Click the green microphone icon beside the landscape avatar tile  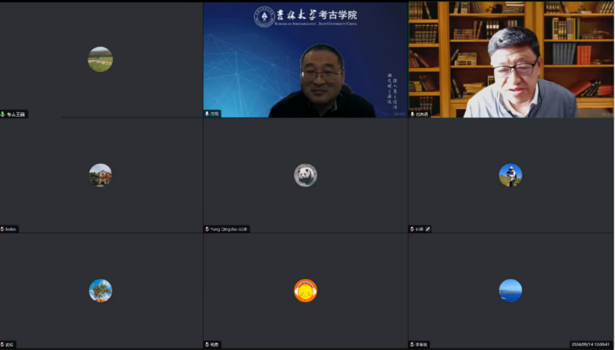point(3,114)
